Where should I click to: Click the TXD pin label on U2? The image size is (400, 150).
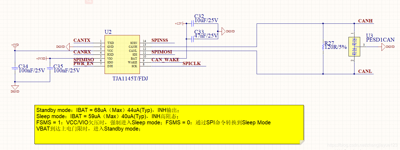point(111,43)
